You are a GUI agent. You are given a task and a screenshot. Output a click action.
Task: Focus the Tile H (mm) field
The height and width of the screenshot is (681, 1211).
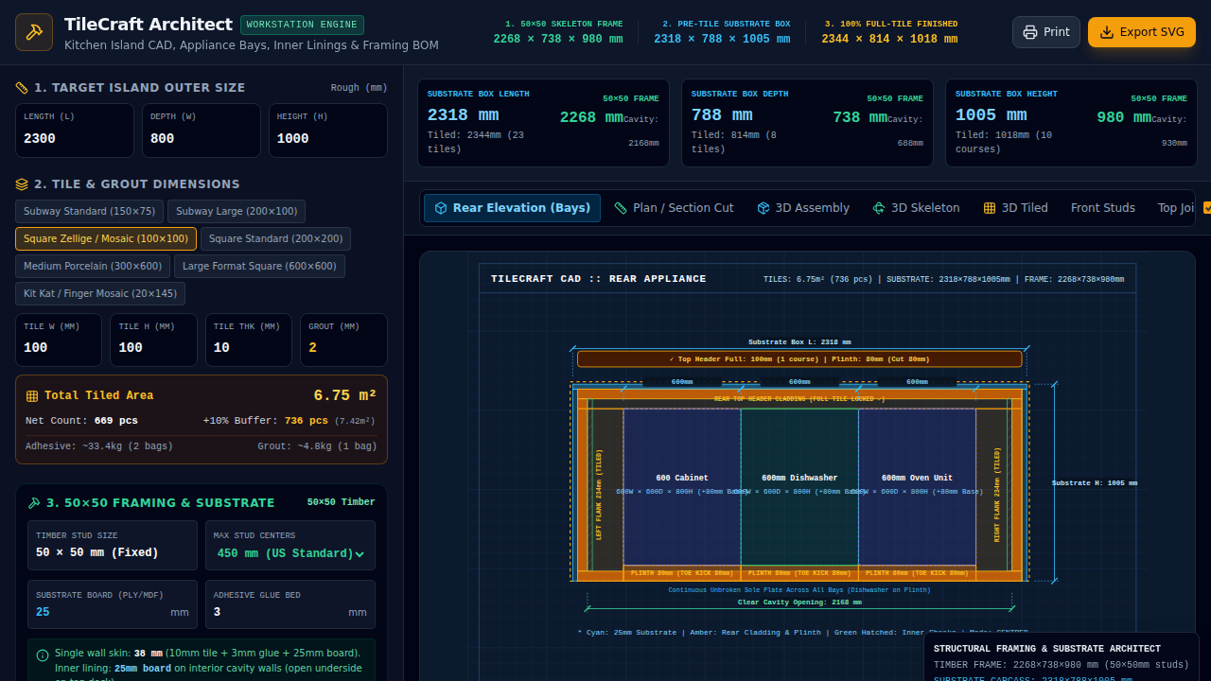[154, 348]
